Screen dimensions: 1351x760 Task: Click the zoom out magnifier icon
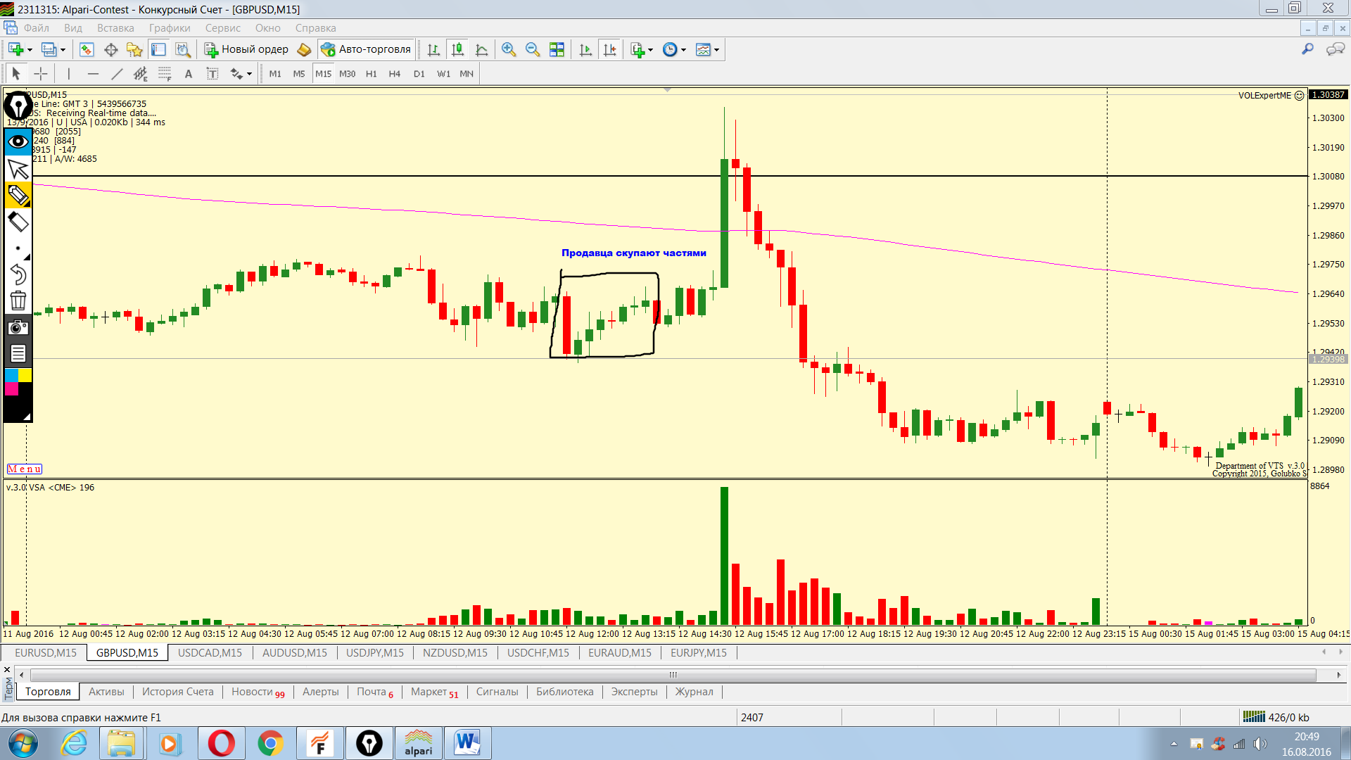533,49
